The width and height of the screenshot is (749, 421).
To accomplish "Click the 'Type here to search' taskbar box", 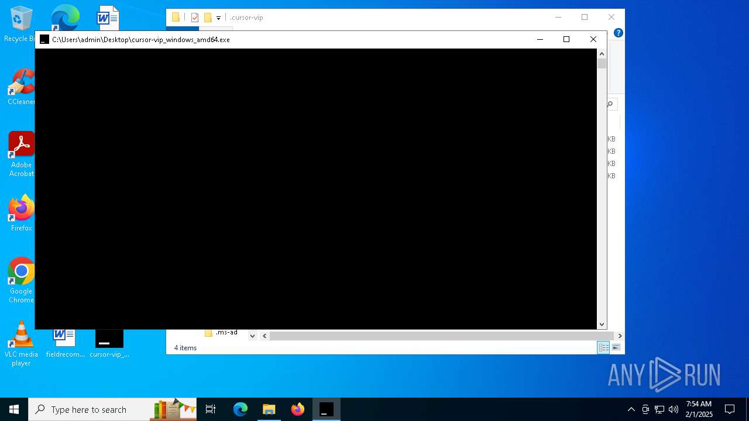I will 112,409.
